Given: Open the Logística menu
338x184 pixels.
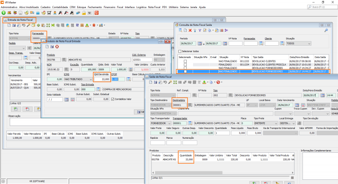Looking at the screenshot, I should coord(141,7).
